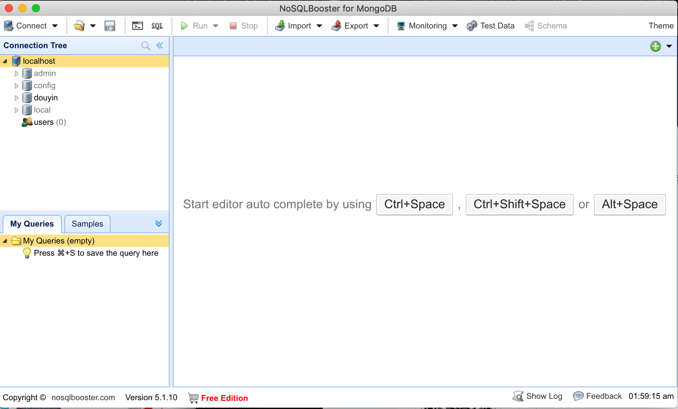Open the Export dropdown menu
The image size is (678, 409).
pos(376,26)
